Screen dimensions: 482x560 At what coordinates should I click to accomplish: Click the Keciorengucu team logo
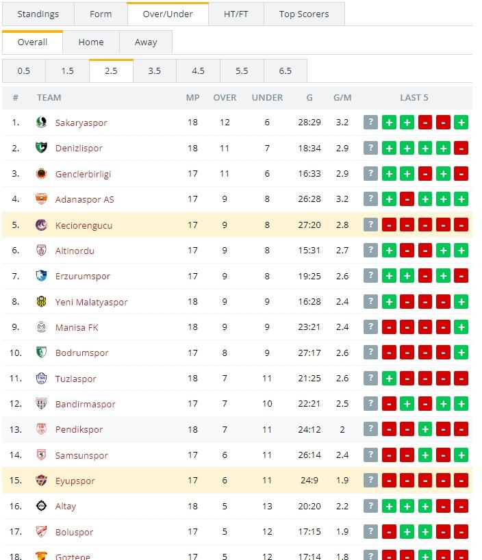coord(41,225)
